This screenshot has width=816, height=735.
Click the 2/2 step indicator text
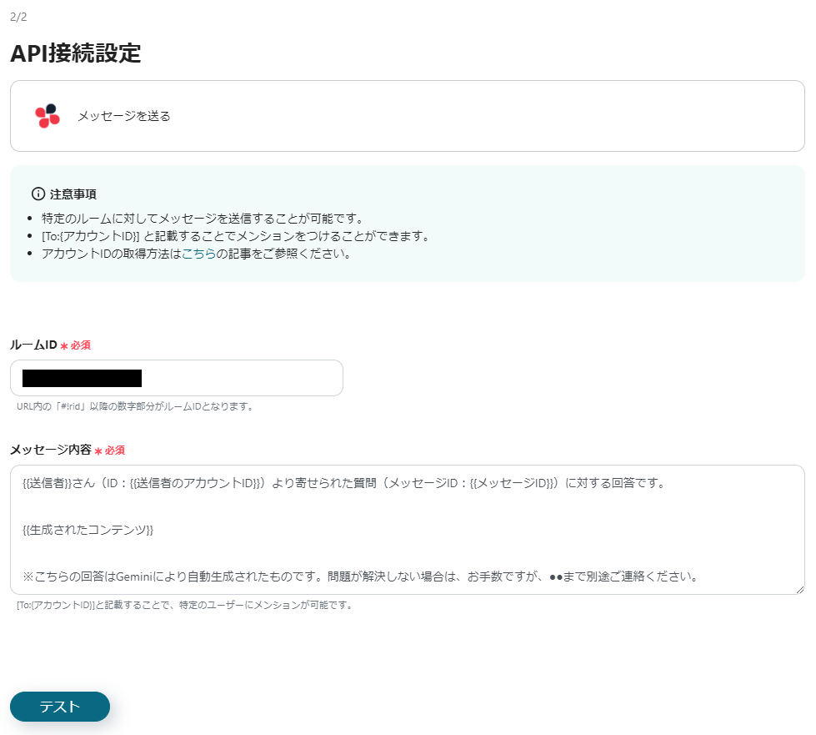pyautogui.click(x=18, y=17)
